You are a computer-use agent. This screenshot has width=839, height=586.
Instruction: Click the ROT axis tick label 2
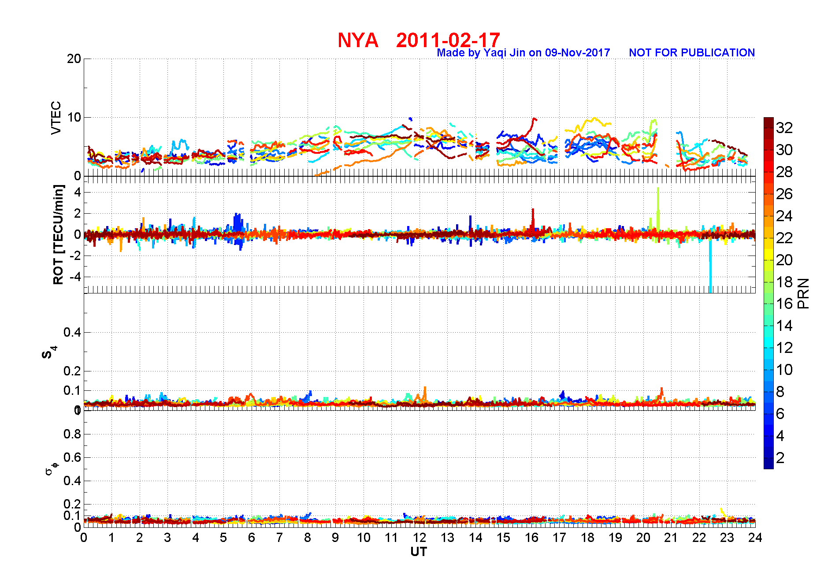pos(78,213)
